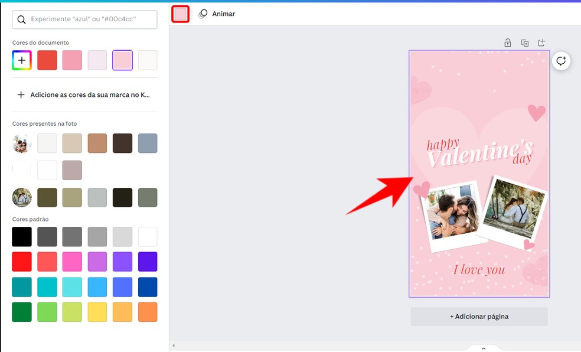This screenshot has height=352, width=581.
Task: Select the tan brown photo color swatch
Action: [x=97, y=144]
